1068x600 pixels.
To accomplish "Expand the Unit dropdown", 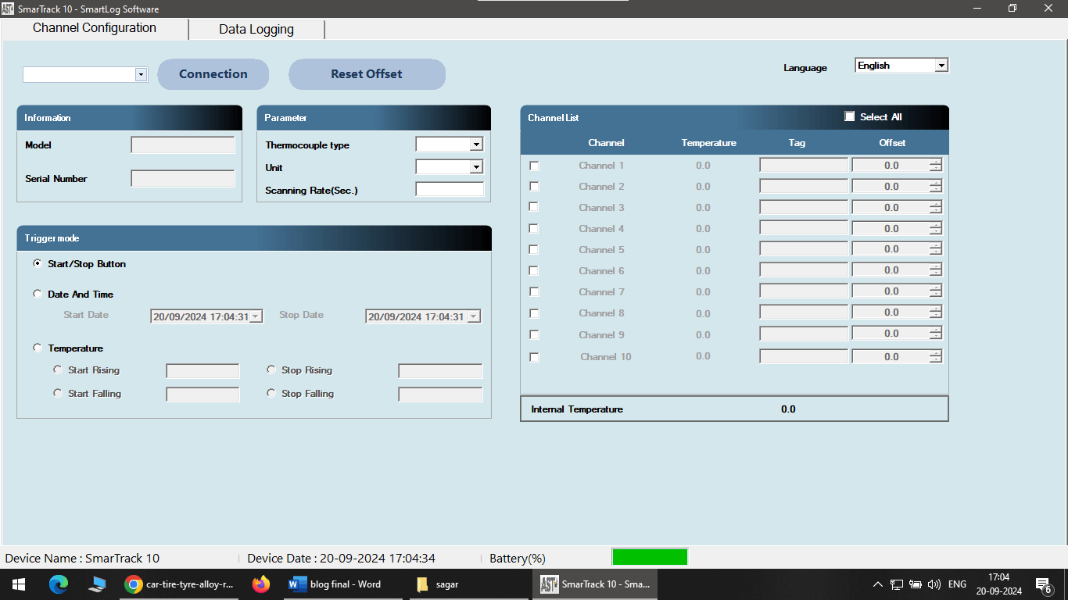I will 475,167.
